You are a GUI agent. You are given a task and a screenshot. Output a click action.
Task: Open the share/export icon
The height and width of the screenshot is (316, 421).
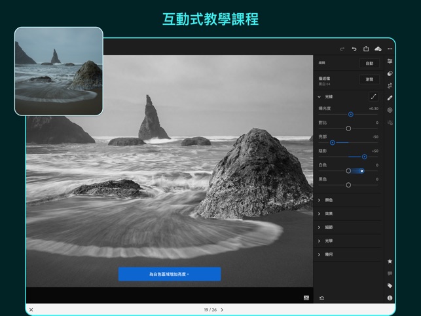click(366, 49)
